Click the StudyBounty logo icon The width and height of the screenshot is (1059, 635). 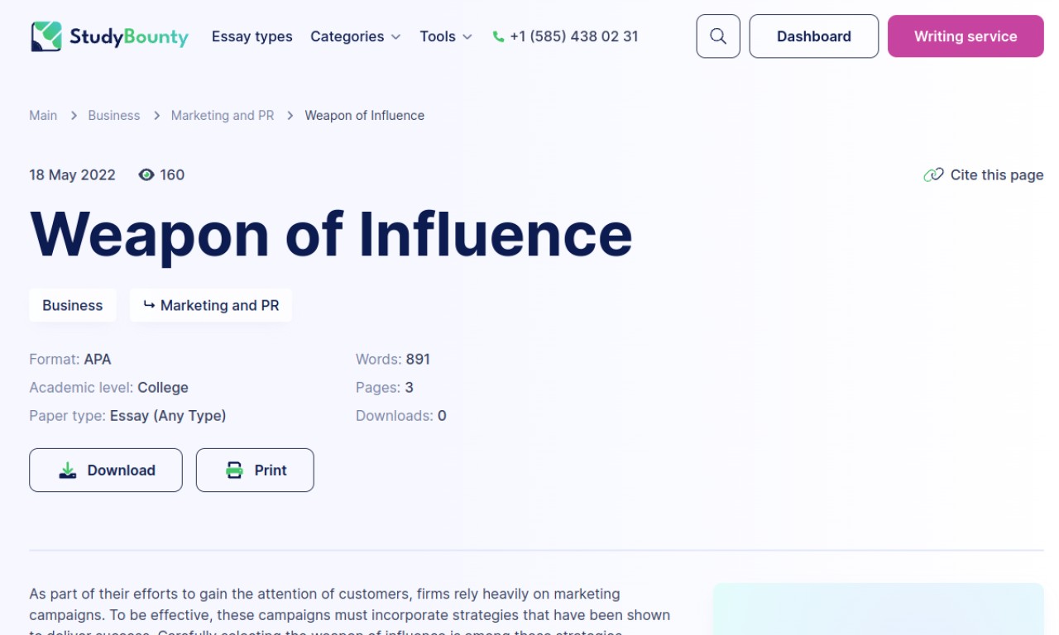[x=46, y=36]
